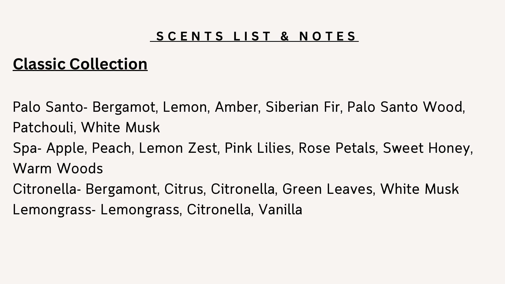This screenshot has width=505, height=284.
Task: Click the 'Pink Lilies' note
Action: coord(257,148)
